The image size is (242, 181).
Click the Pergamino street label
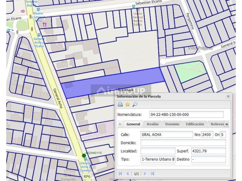pos(190,21)
